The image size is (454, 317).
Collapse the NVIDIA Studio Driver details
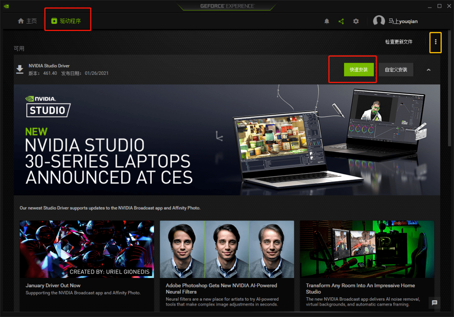point(428,70)
